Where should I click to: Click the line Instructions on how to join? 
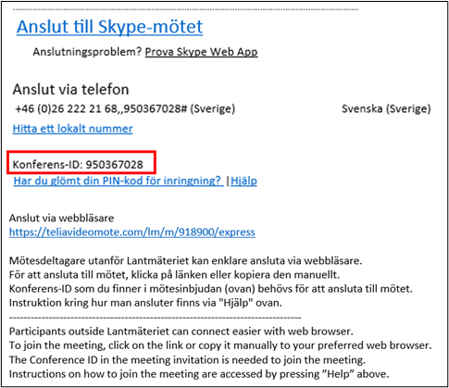[x=199, y=374]
